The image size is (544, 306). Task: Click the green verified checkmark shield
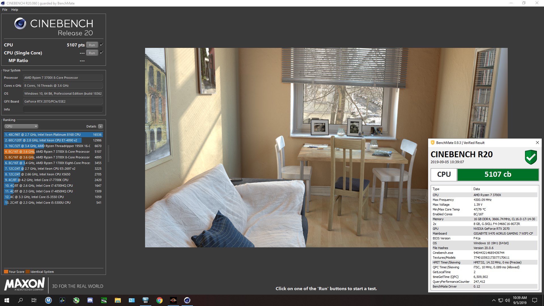[x=531, y=157]
